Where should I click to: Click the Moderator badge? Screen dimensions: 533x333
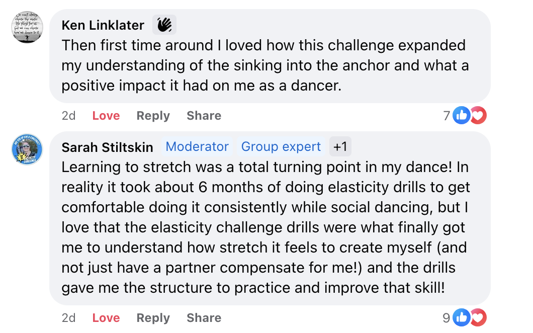coord(197,146)
